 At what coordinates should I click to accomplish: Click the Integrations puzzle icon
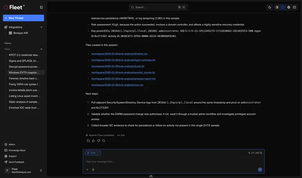pos(6,27)
